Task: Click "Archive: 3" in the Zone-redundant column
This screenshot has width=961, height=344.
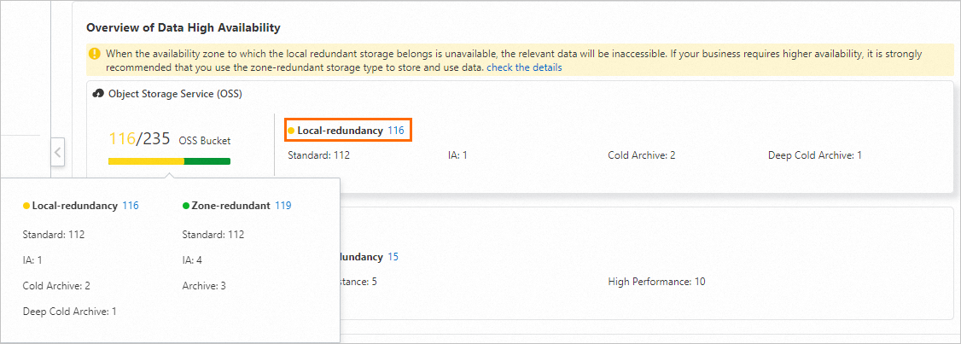Action: coord(204,286)
